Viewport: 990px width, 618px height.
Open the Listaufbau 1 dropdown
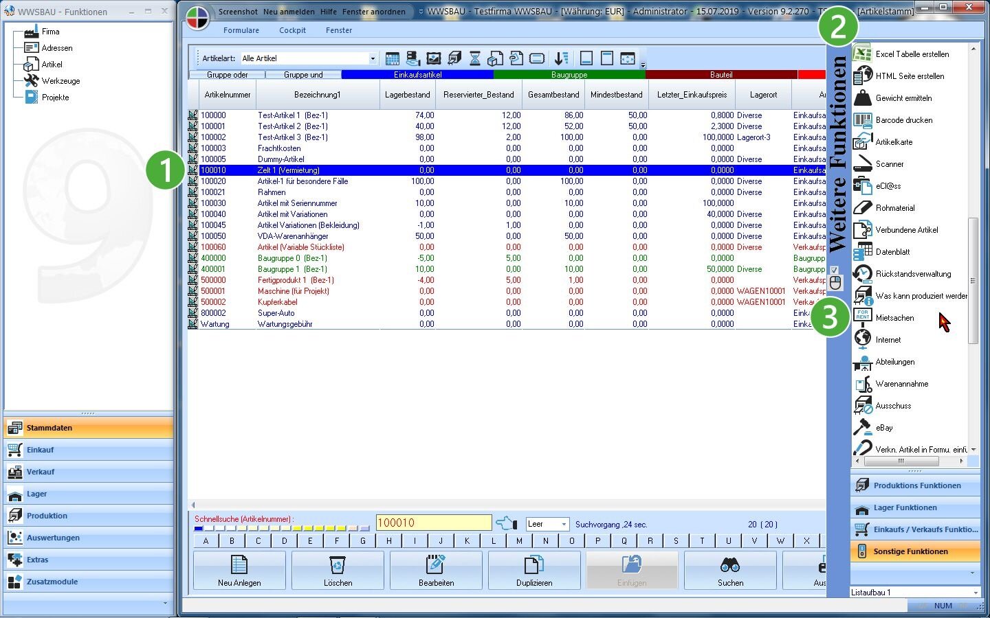click(x=975, y=592)
